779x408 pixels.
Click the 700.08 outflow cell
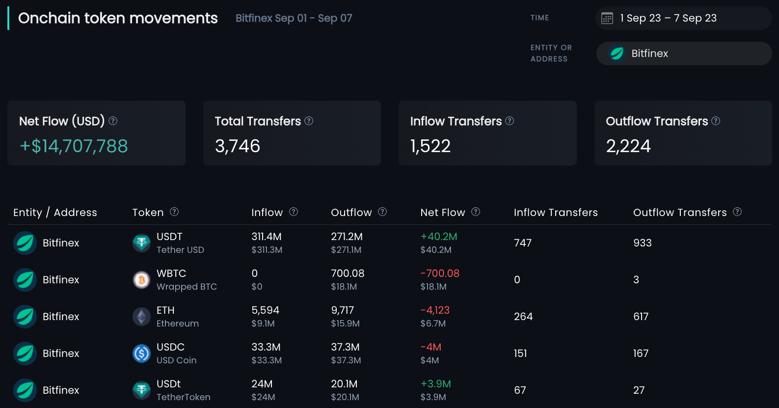click(x=348, y=273)
